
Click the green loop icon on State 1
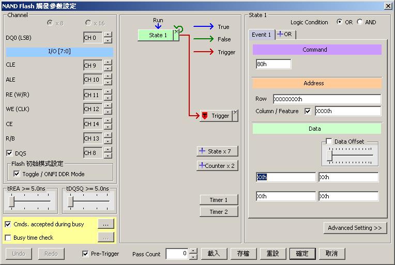pos(179,28)
